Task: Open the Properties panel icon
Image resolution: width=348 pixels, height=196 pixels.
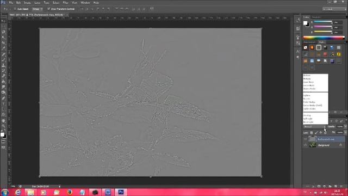Action: (x=298, y=28)
